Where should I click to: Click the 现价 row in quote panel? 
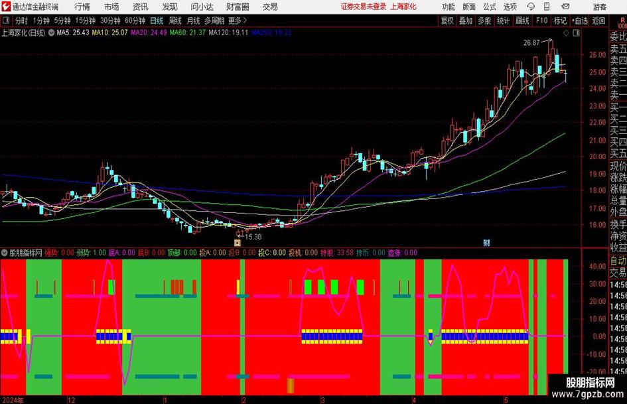tap(618, 166)
